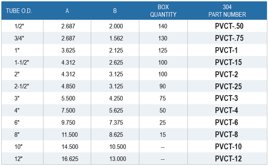
Task: Select the B value 7.375
Action: [116, 123]
